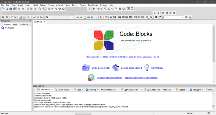The width and height of the screenshot is (216, 115).
Task: Click the Replace toolbar icon
Action: (x=43, y=9)
